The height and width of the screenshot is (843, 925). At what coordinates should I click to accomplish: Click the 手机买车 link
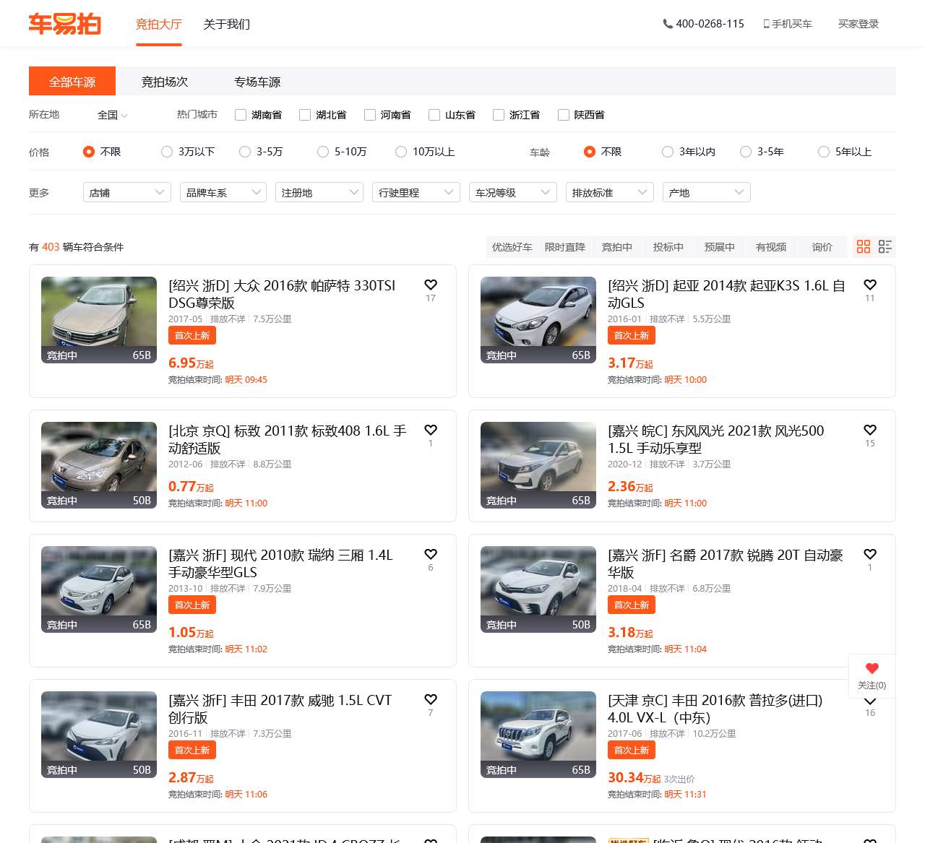pos(792,24)
